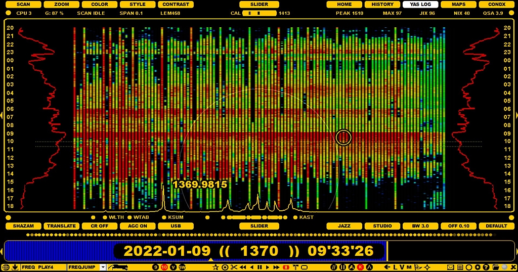Image resolution: width=518 pixels, height=272 pixels.
Task: Open the BW 3.0 bandwidth selector
Action: coord(420,226)
